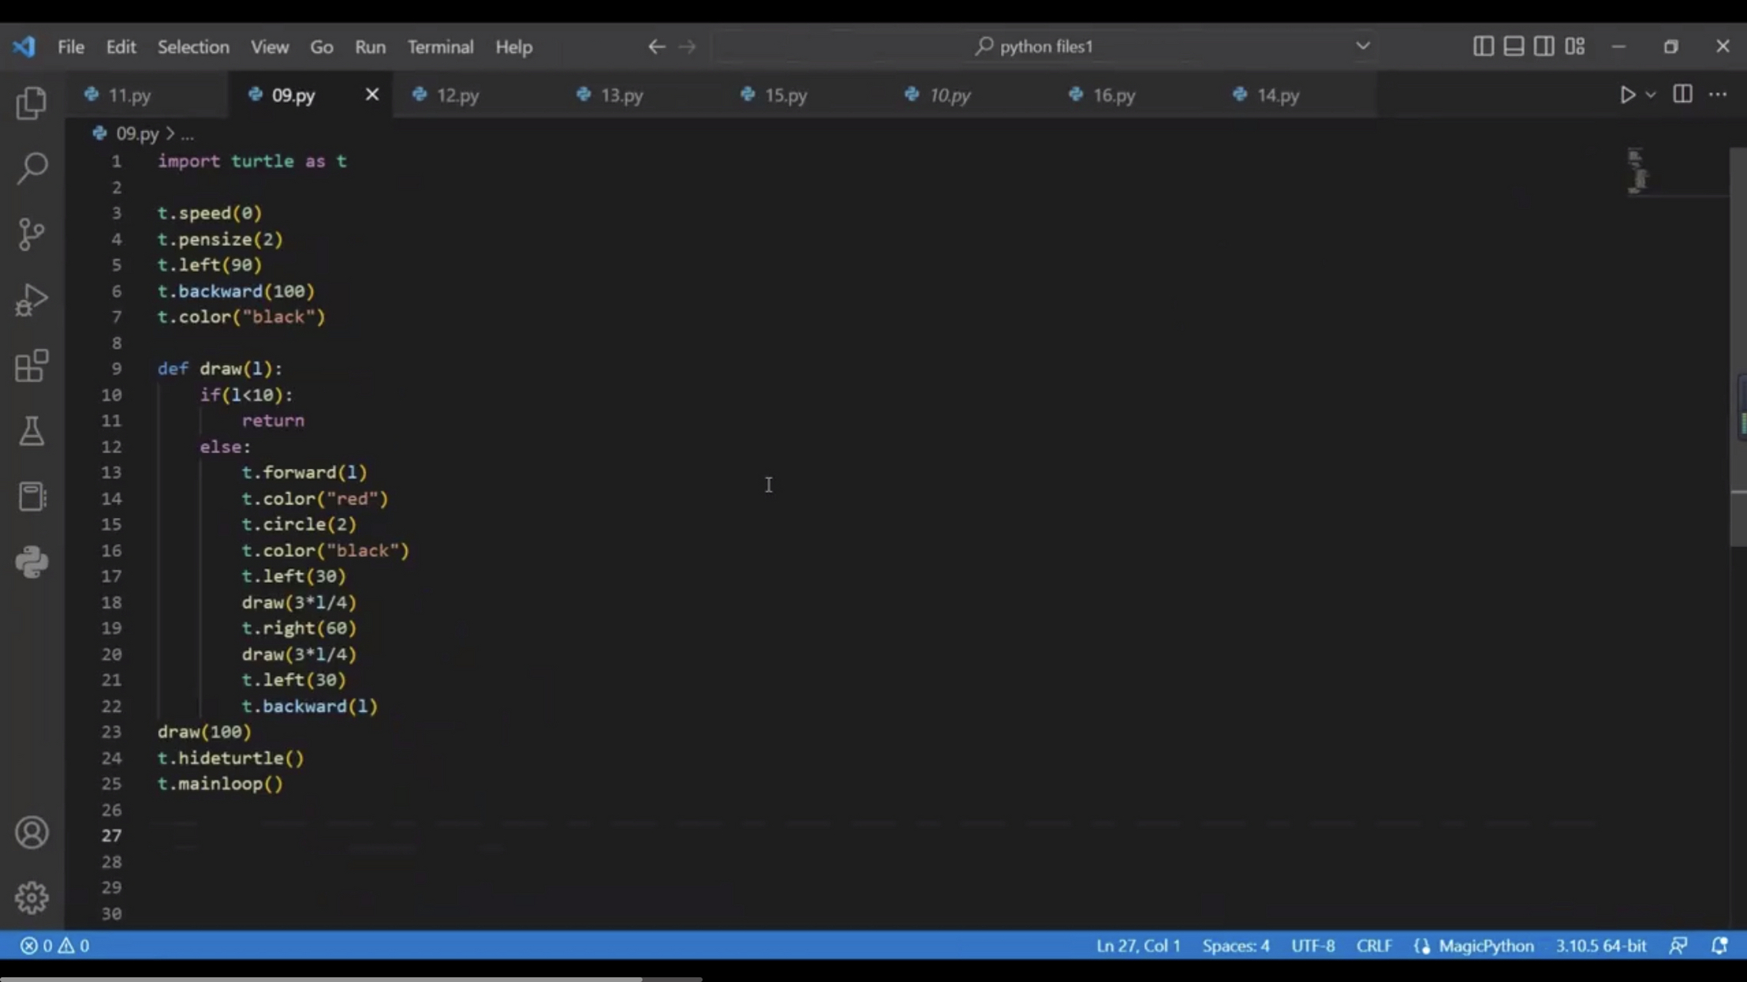Open the File menu

(x=71, y=47)
